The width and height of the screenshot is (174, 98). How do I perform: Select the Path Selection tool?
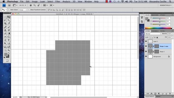coord(5,43)
